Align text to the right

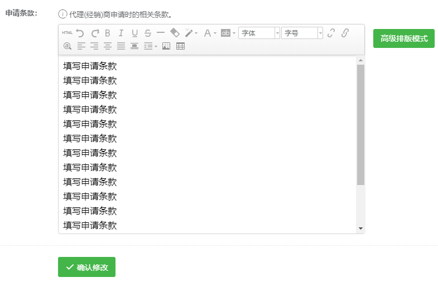[94, 46]
